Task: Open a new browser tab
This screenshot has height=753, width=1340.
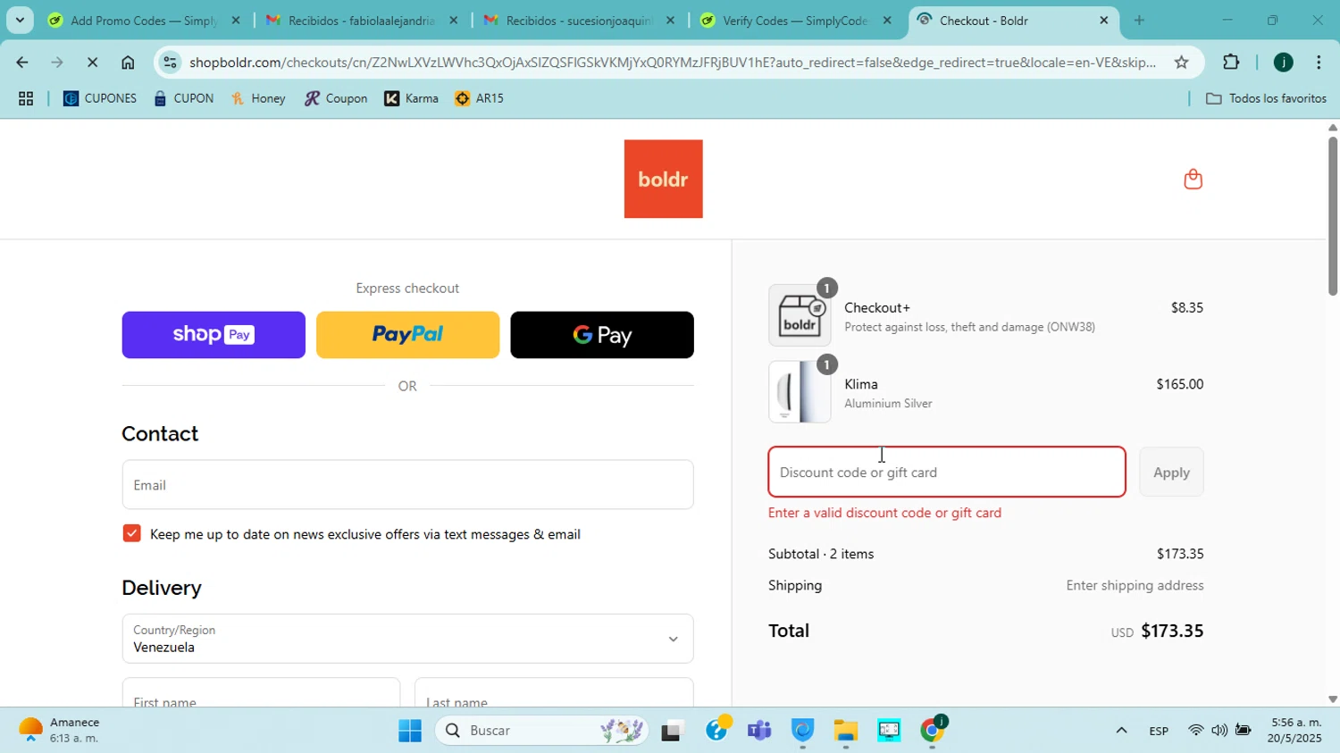Action: (1139, 20)
